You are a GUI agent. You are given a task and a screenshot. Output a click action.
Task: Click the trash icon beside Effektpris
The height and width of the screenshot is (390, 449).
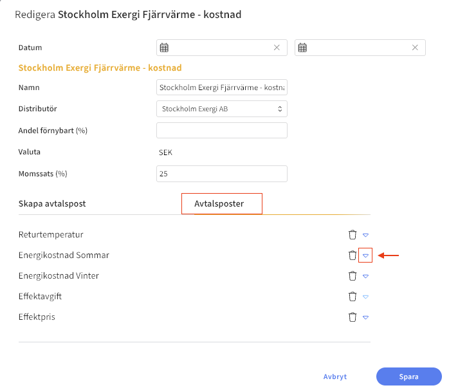pyautogui.click(x=353, y=317)
